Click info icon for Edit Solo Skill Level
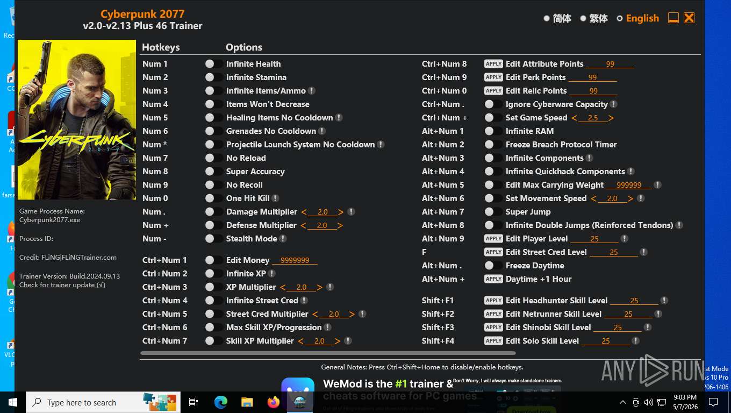 636,341
